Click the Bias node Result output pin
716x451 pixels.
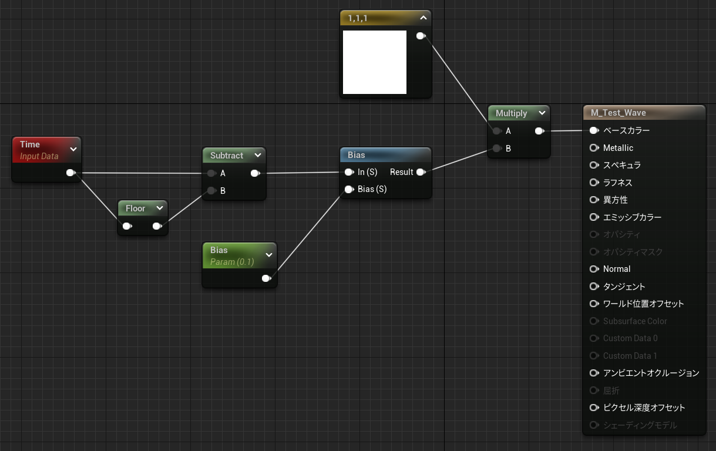[x=421, y=172]
